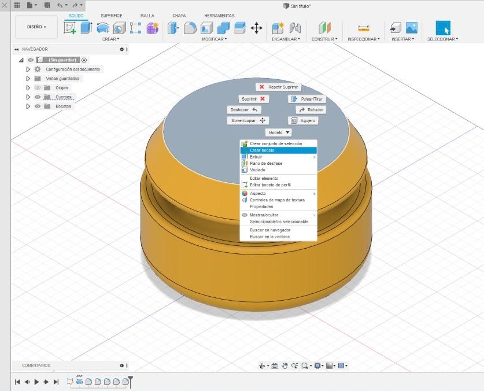Open the data panel grid icon
Viewport: 484px width, 391px height.
pos(17,5)
